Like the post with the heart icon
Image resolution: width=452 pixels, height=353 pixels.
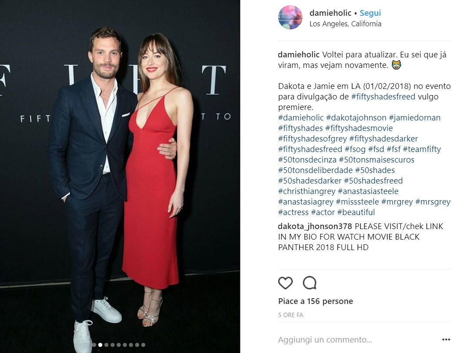point(285,283)
